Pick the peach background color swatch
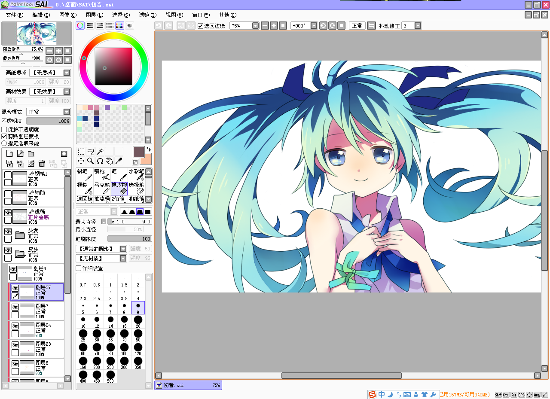The image size is (550, 399). coord(147,160)
